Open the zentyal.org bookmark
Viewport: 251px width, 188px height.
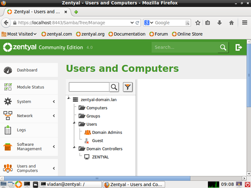(x=90, y=34)
